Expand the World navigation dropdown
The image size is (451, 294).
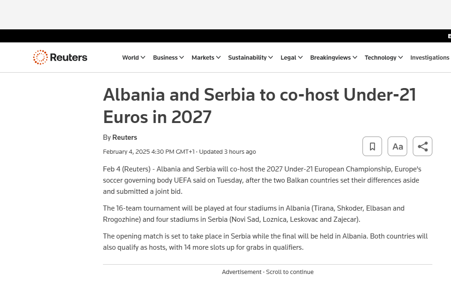click(134, 58)
